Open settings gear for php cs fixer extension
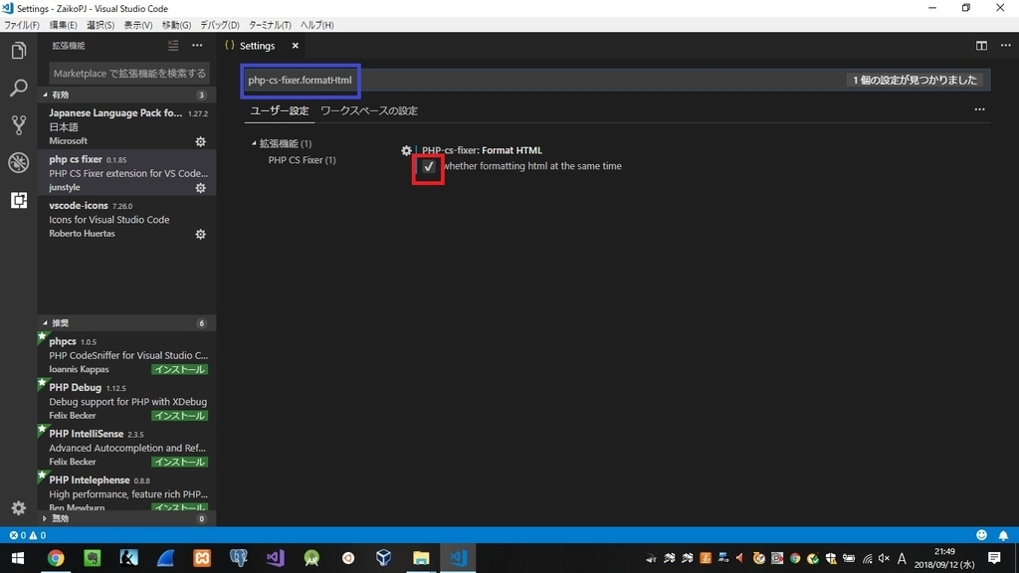Screen dimensions: 1019x573 pos(200,188)
